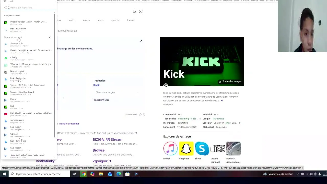Viewport: 327px width, 184px height.
Task: Reopen the Kick kick.com tab
Action: 28,107
